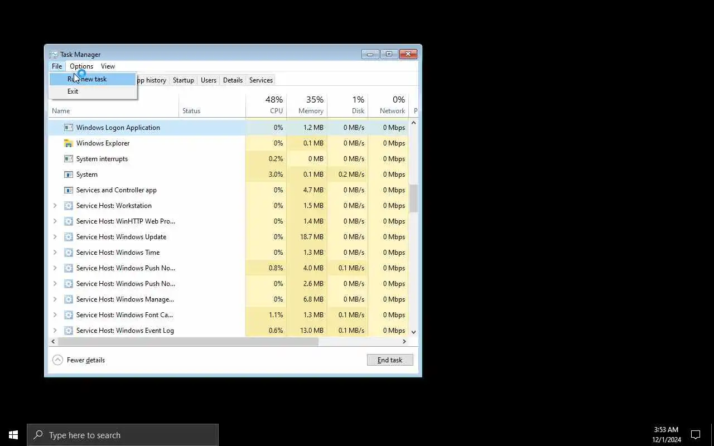
Task: Click 13.0 MB memory value for Event Log
Action: (311, 331)
